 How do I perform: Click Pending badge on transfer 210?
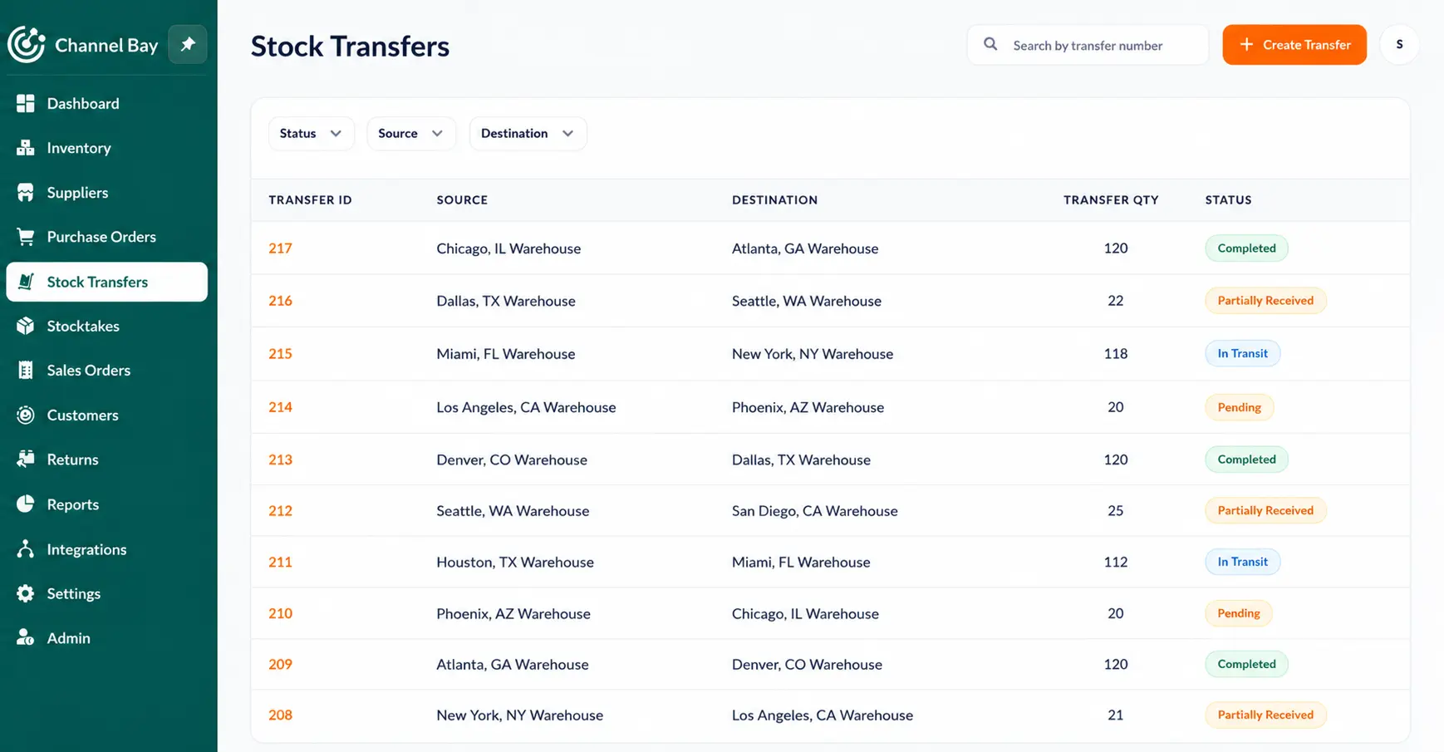coord(1239,614)
